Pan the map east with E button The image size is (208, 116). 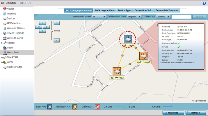point(46,27)
